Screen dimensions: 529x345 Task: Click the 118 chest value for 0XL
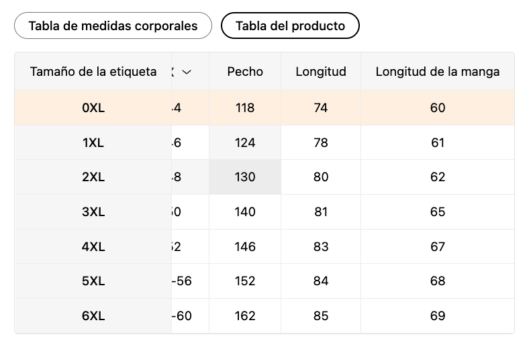(x=245, y=108)
